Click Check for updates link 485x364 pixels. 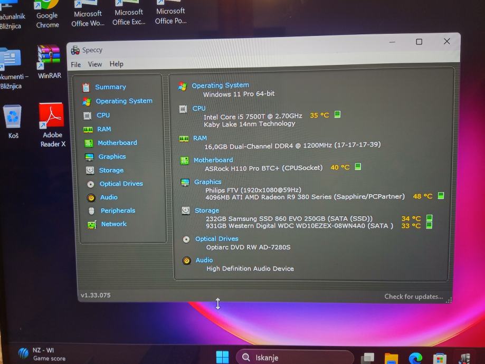(x=414, y=296)
